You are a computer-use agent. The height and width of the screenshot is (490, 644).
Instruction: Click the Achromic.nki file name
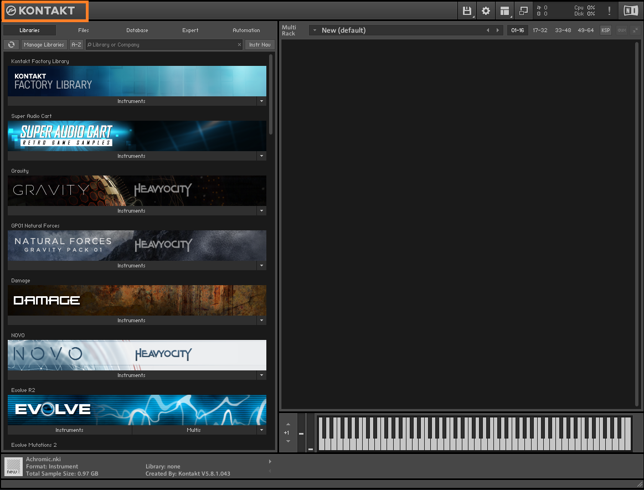(x=43, y=459)
